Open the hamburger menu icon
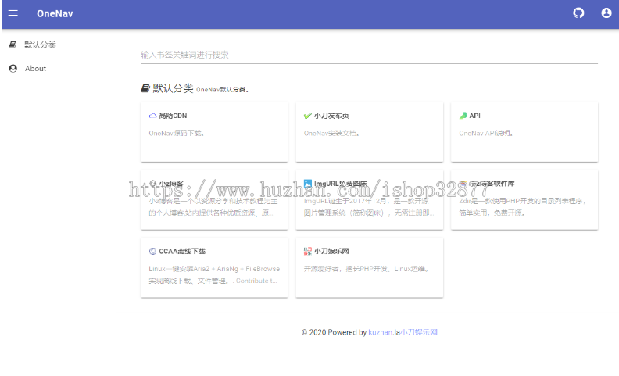This screenshot has width=619, height=376. tap(13, 13)
